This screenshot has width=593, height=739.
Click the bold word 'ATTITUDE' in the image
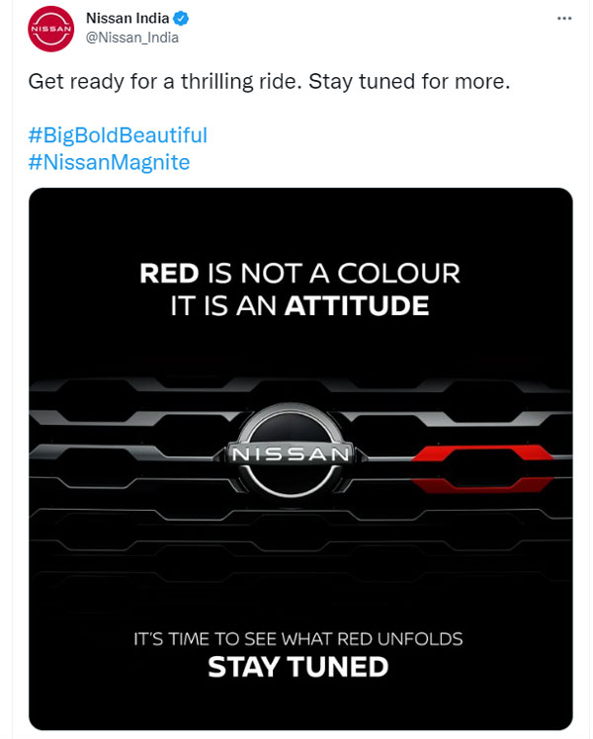[357, 305]
